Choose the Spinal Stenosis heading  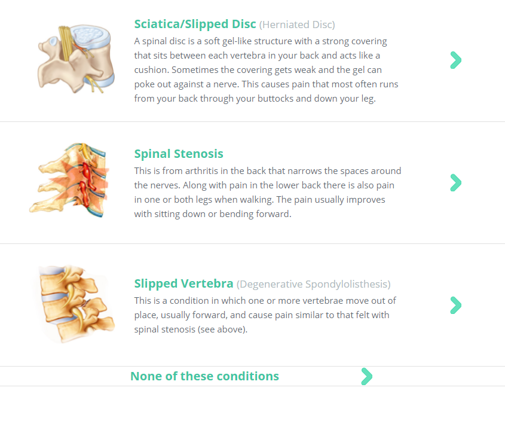click(x=179, y=154)
